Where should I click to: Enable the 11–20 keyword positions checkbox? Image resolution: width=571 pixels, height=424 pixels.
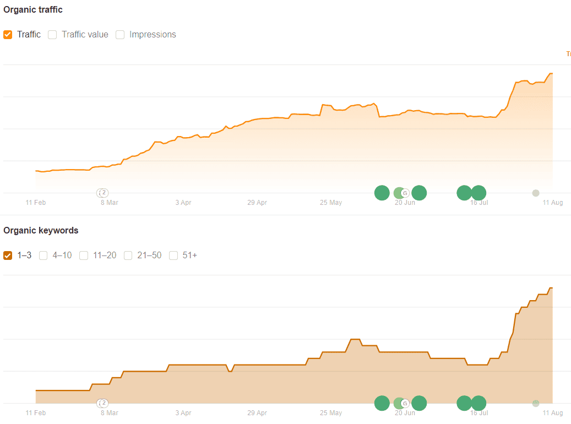pos(84,256)
